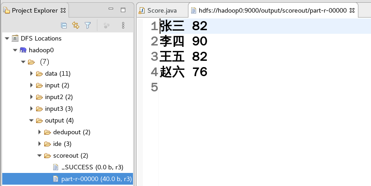Collapse the DFS Locations node
Image resolution: width=371 pixels, height=186 pixels.
(x=7, y=38)
